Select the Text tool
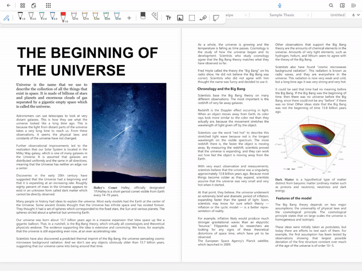 tap(168, 17)
